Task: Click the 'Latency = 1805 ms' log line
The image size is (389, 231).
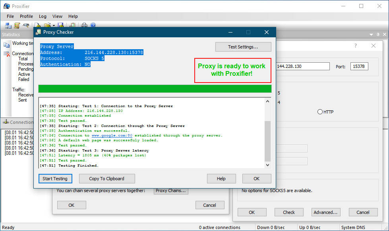Action: click(93, 156)
